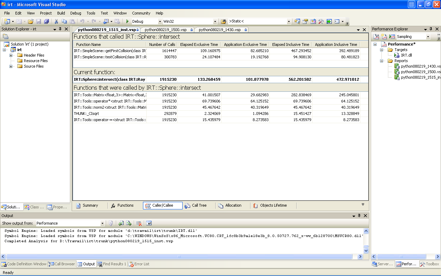Open the Debug configuration dropdown
The width and height of the screenshot is (441, 276).
tap(160, 21)
